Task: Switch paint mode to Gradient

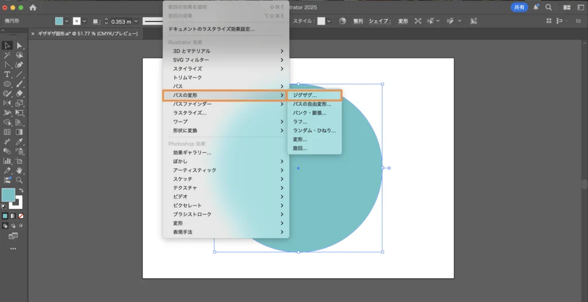Action: click(x=13, y=216)
